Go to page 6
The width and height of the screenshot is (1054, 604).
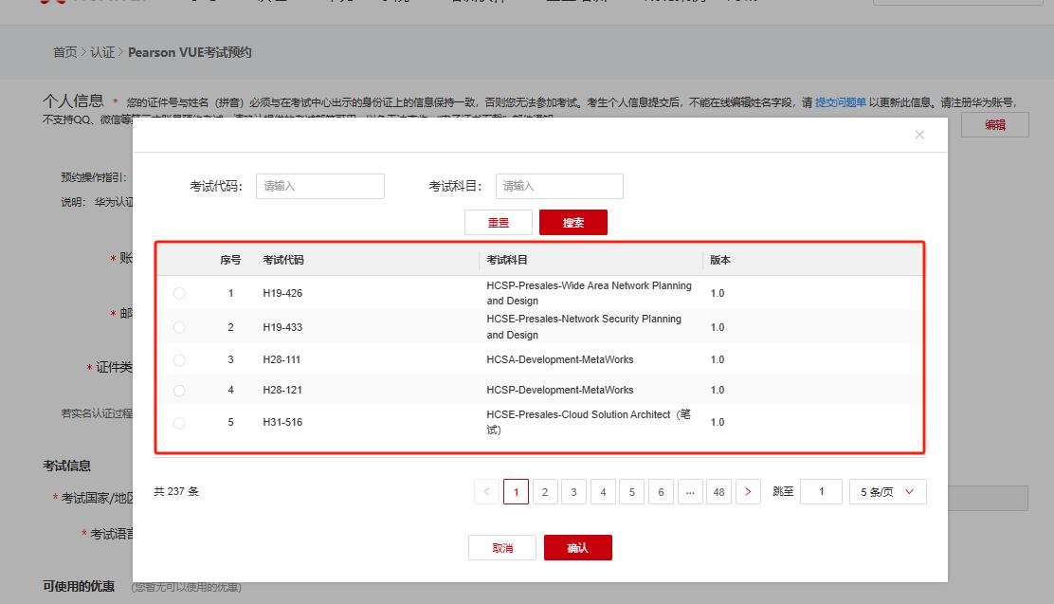pyautogui.click(x=661, y=492)
